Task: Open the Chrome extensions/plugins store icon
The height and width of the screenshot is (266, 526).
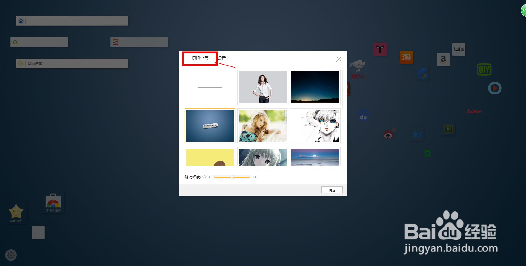Action: pyautogui.click(x=53, y=203)
